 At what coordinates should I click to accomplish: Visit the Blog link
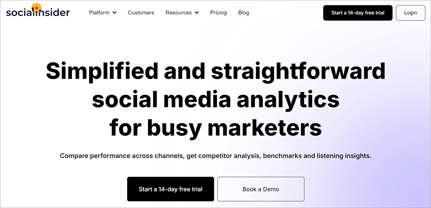pyautogui.click(x=244, y=12)
